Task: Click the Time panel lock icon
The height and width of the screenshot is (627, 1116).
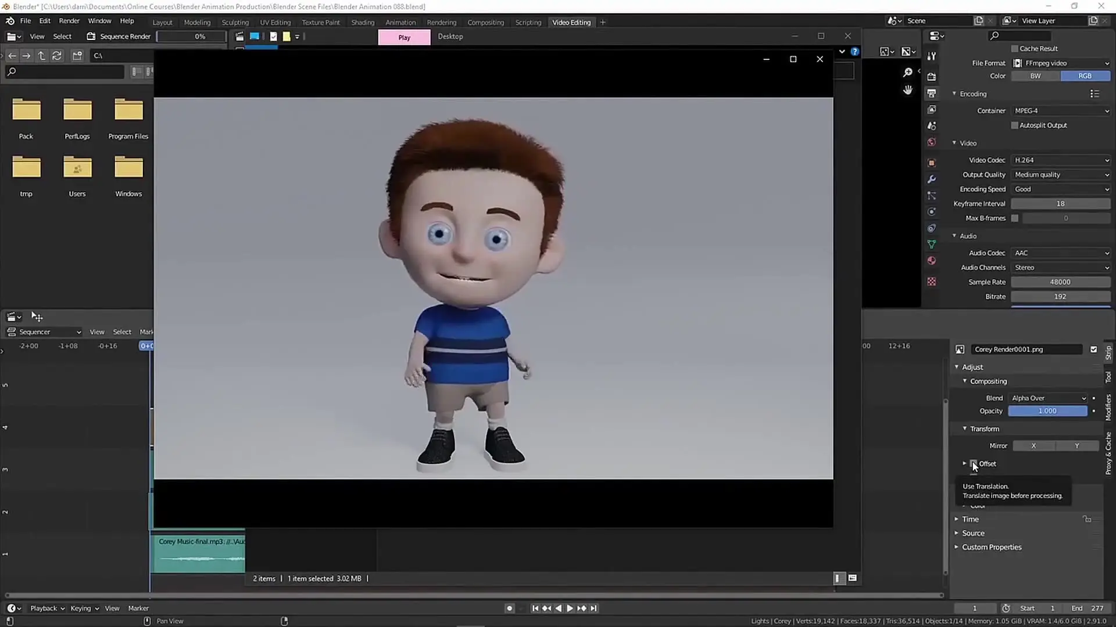Action: (1087, 519)
